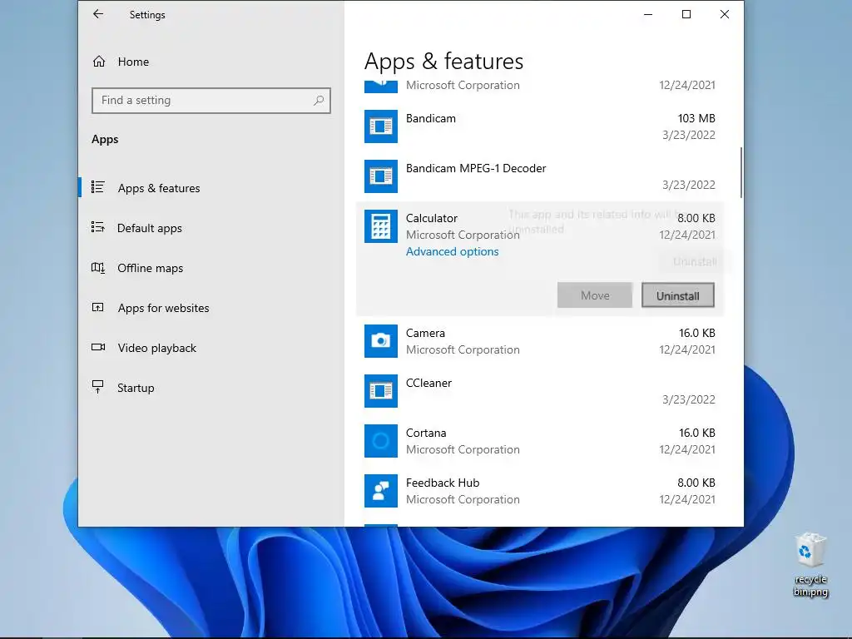
Task: Click the Apps section heading in sidebar
Action: tap(105, 140)
